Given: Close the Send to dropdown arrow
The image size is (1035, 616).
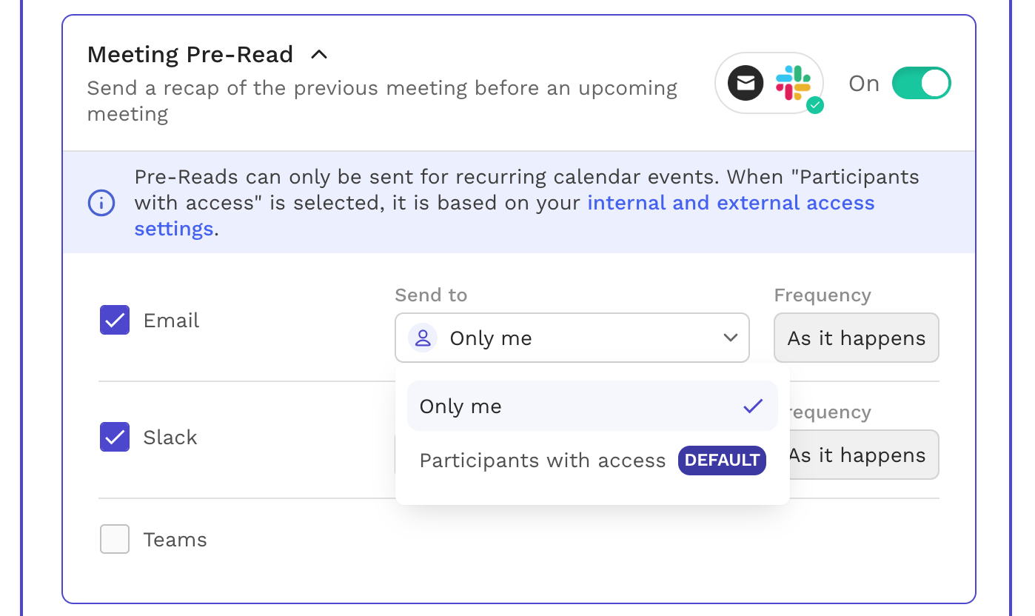Looking at the screenshot, I should click(731, 338).
